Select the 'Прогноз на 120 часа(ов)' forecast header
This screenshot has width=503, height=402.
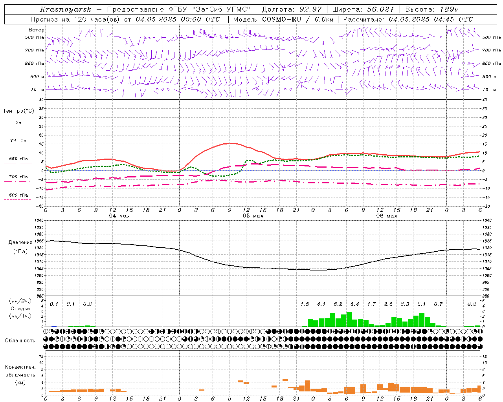(75, 19)
